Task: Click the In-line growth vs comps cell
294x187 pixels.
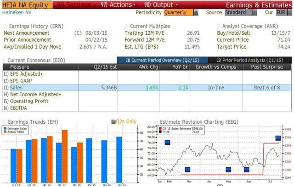Action: click(x=216, y=88)
